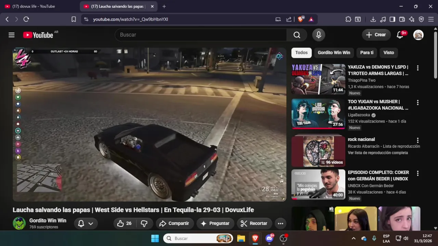Screen dimensions: 438x246
Task: Select the Laucha salvando las papas tab
Action: click(118, 6)
